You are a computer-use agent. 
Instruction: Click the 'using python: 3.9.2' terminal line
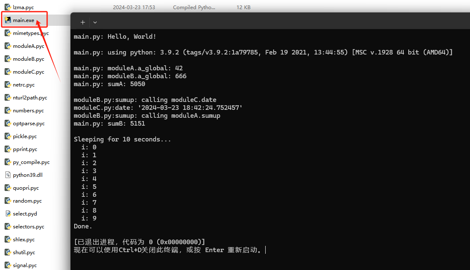coord(263,52)
